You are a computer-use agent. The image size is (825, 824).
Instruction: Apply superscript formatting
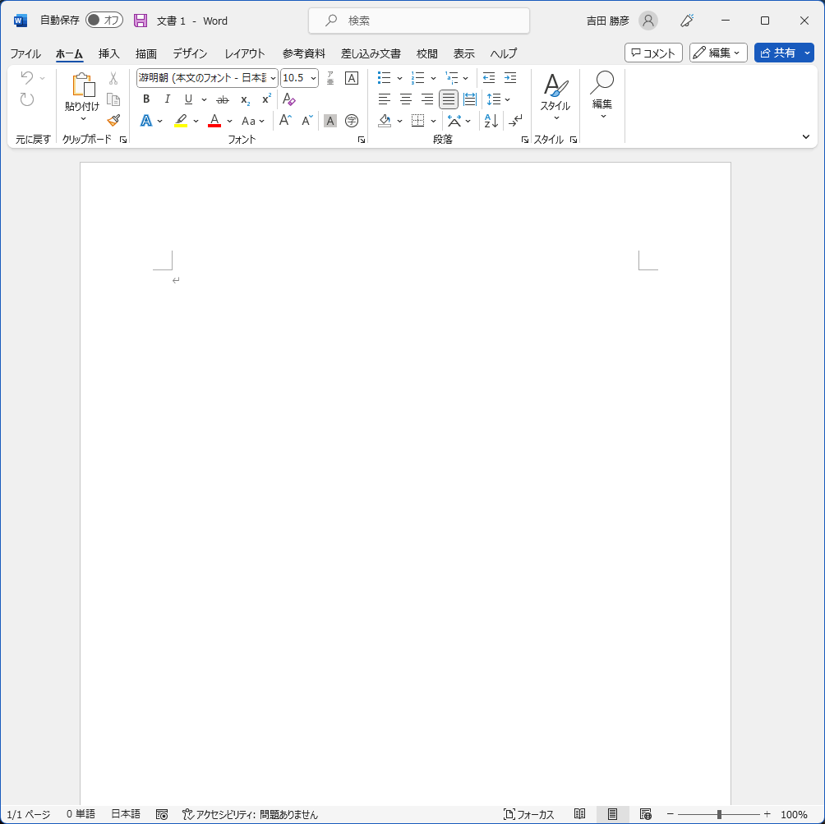[x=265, y=99]
